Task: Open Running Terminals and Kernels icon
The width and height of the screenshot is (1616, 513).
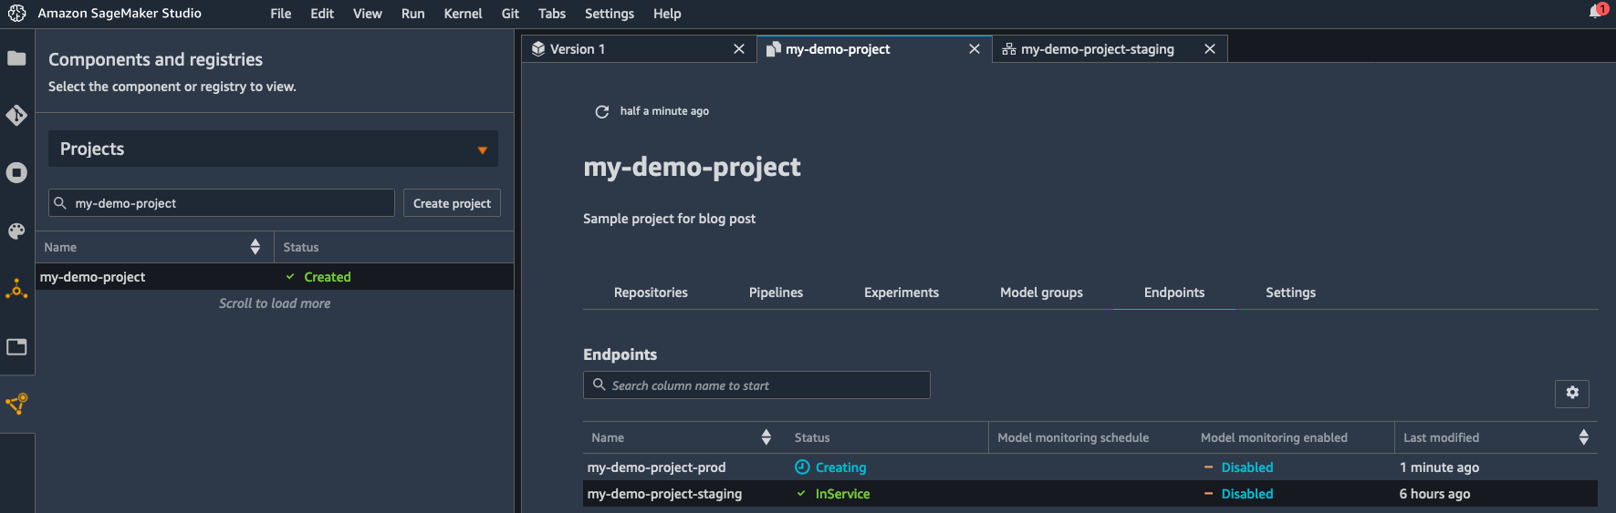Action: click(16, 173)
